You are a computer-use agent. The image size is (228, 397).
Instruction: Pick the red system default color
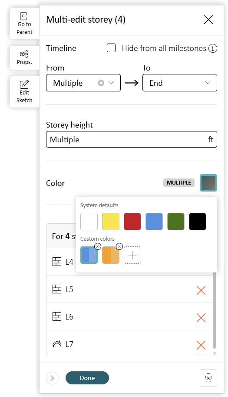[132, 222]
